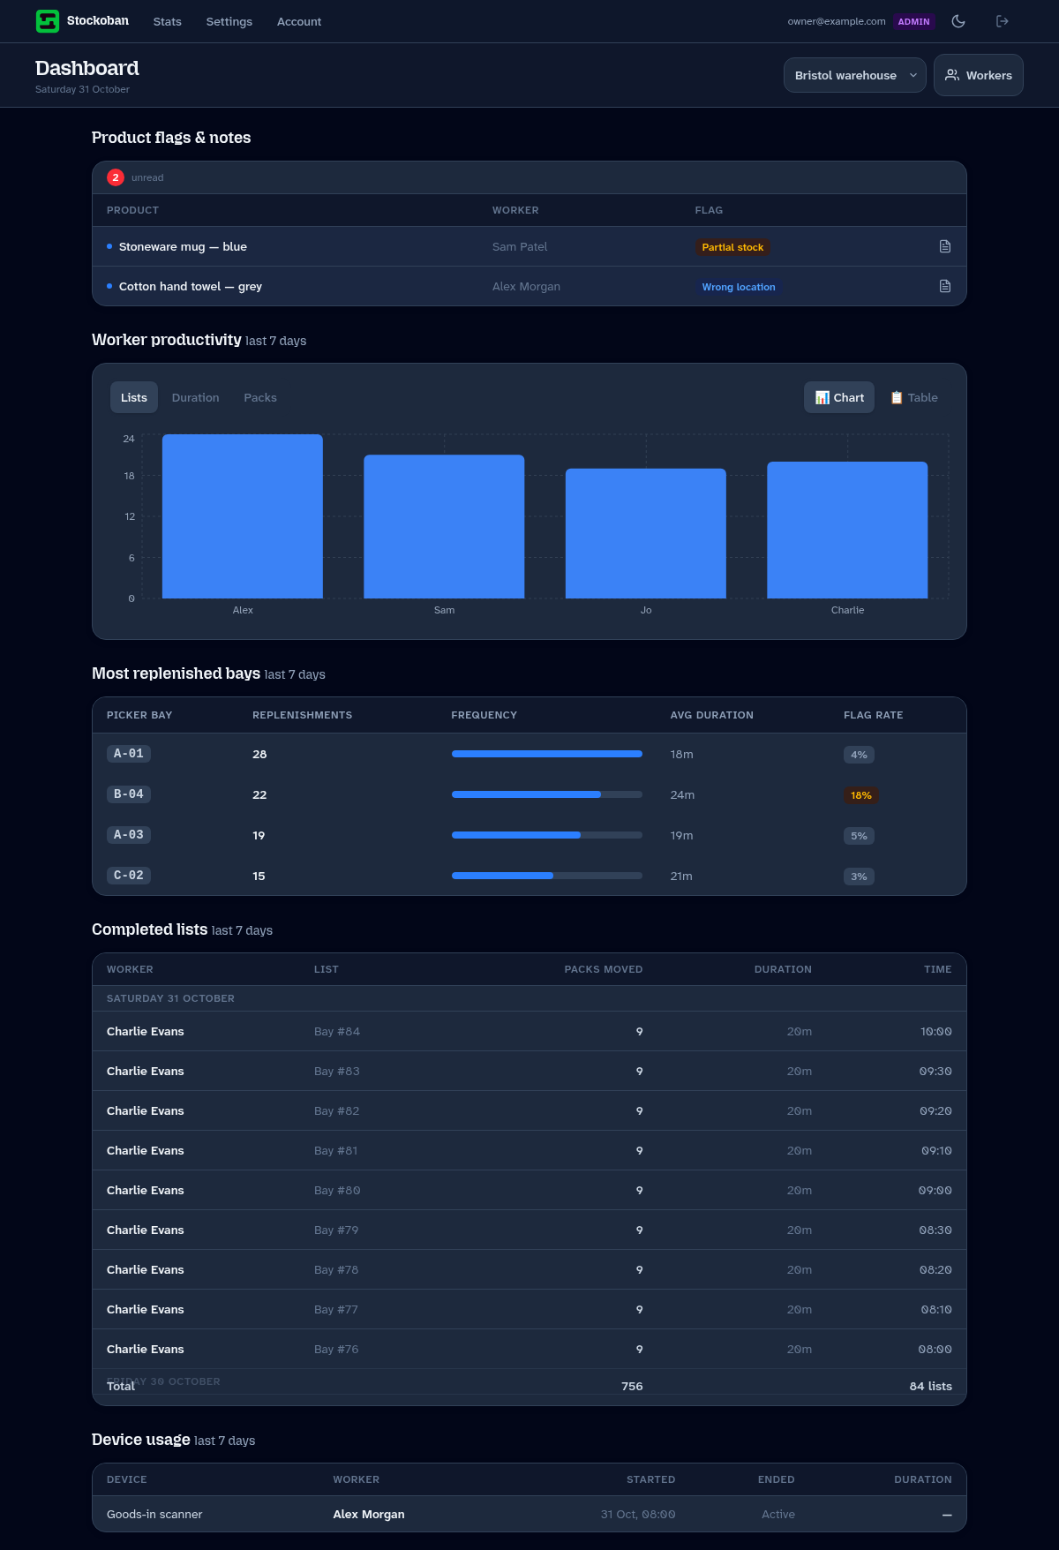Click the 18% flag rate badge
Screen dimensions: 1059x1550
861,795
